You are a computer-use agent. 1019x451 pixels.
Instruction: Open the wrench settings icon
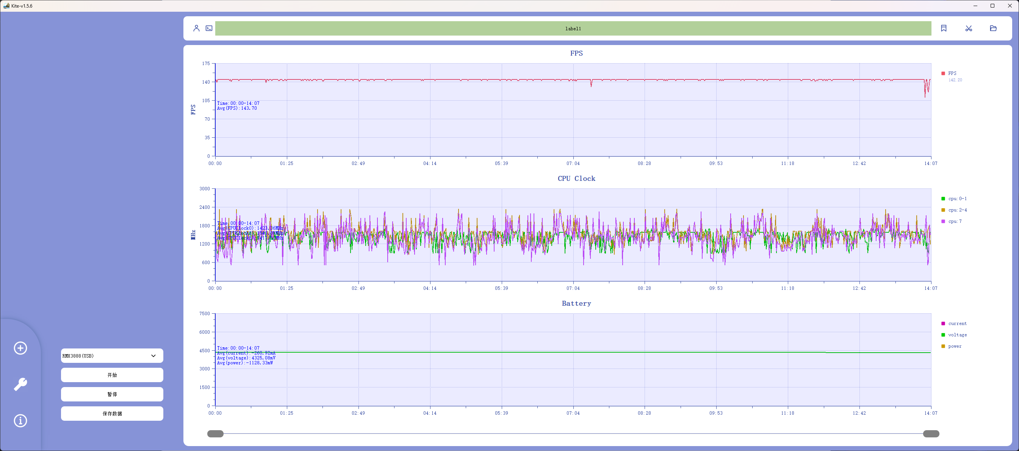coord(20,384)
